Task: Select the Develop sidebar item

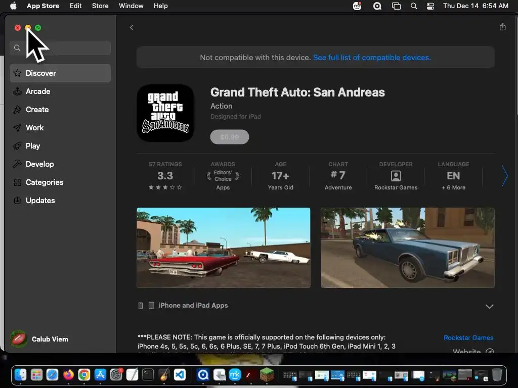Action: (60, 164)
